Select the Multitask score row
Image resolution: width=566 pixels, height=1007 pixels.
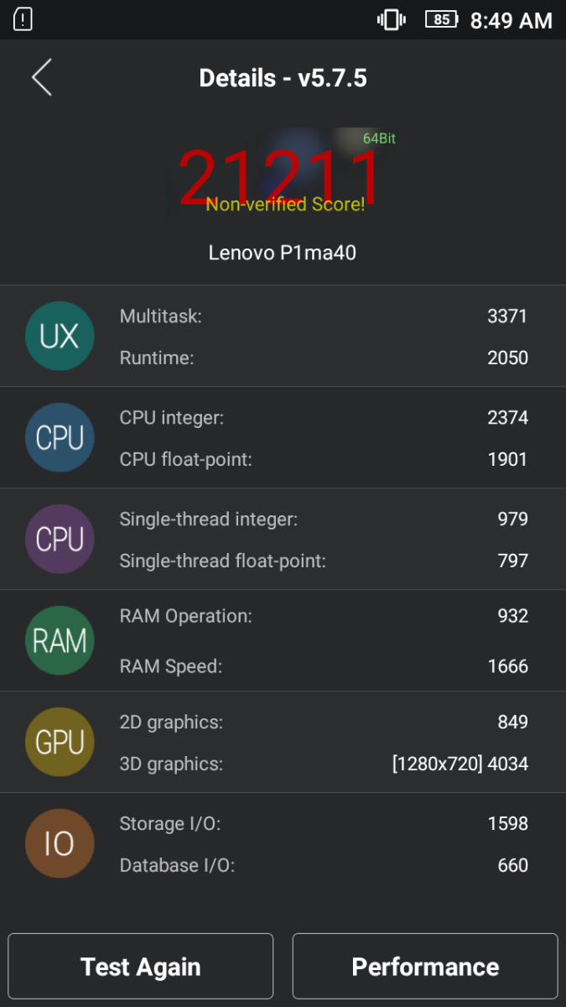coord(324,316)
